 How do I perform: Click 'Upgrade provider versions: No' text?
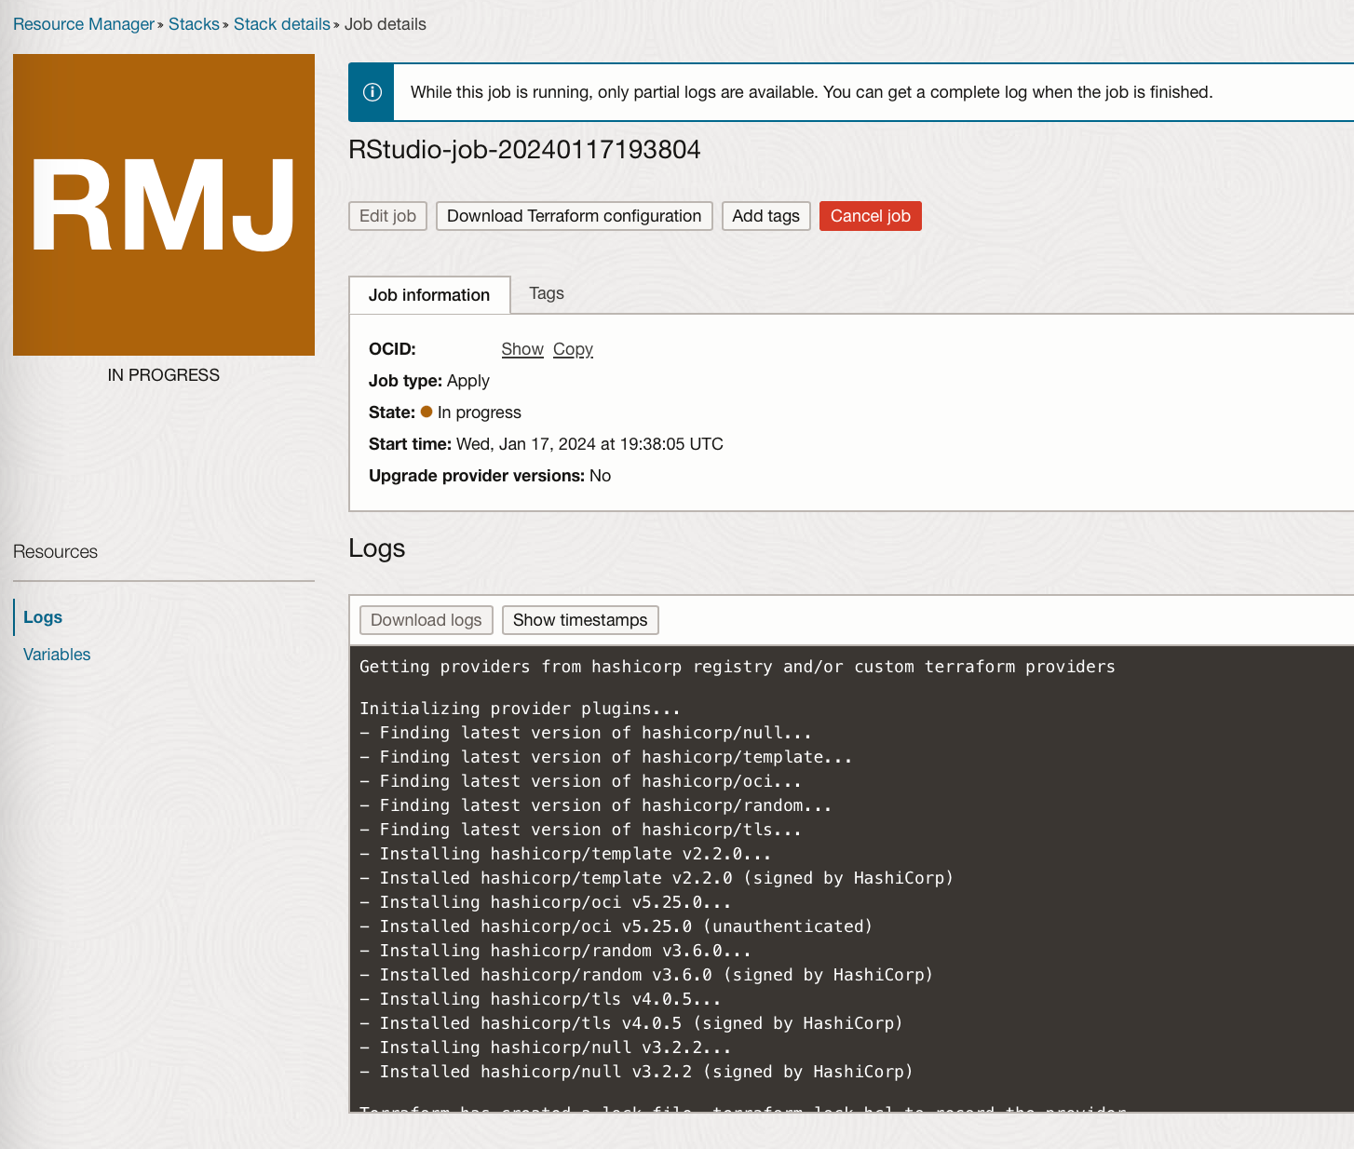(x=490, y=476)
